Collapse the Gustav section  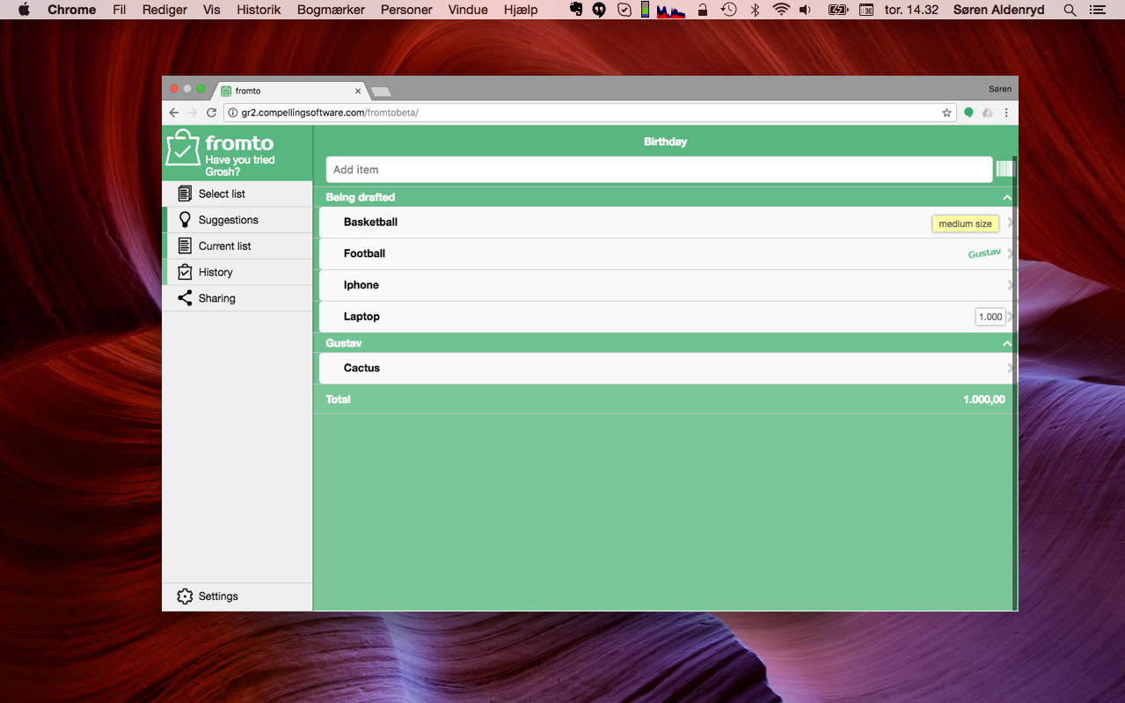tap(1007, 344)
